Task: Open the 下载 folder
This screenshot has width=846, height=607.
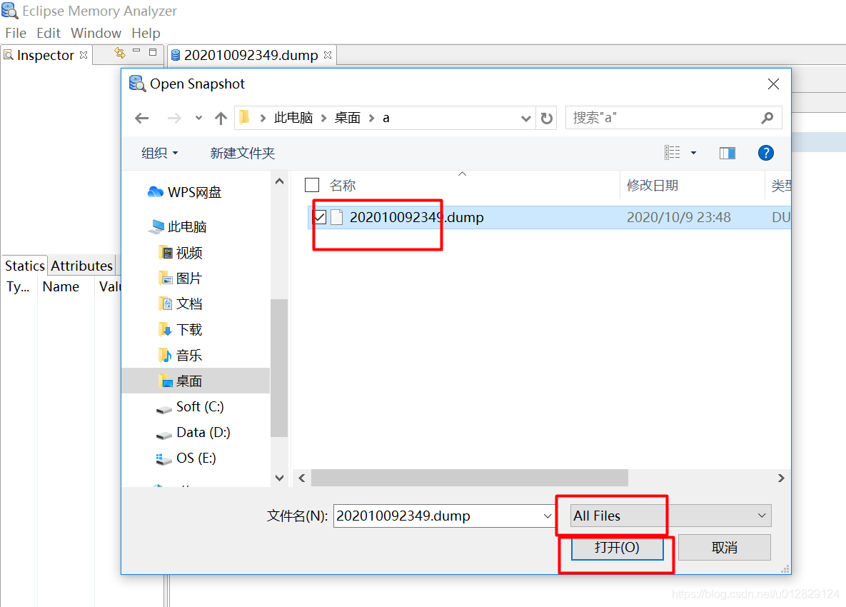Action: point(181,330)
